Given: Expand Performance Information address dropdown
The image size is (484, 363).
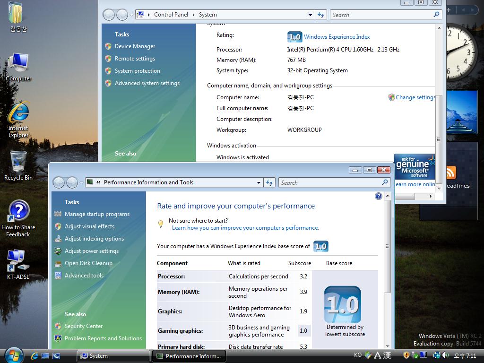Looking at the screenshot, I should click(x=259, y=182).
